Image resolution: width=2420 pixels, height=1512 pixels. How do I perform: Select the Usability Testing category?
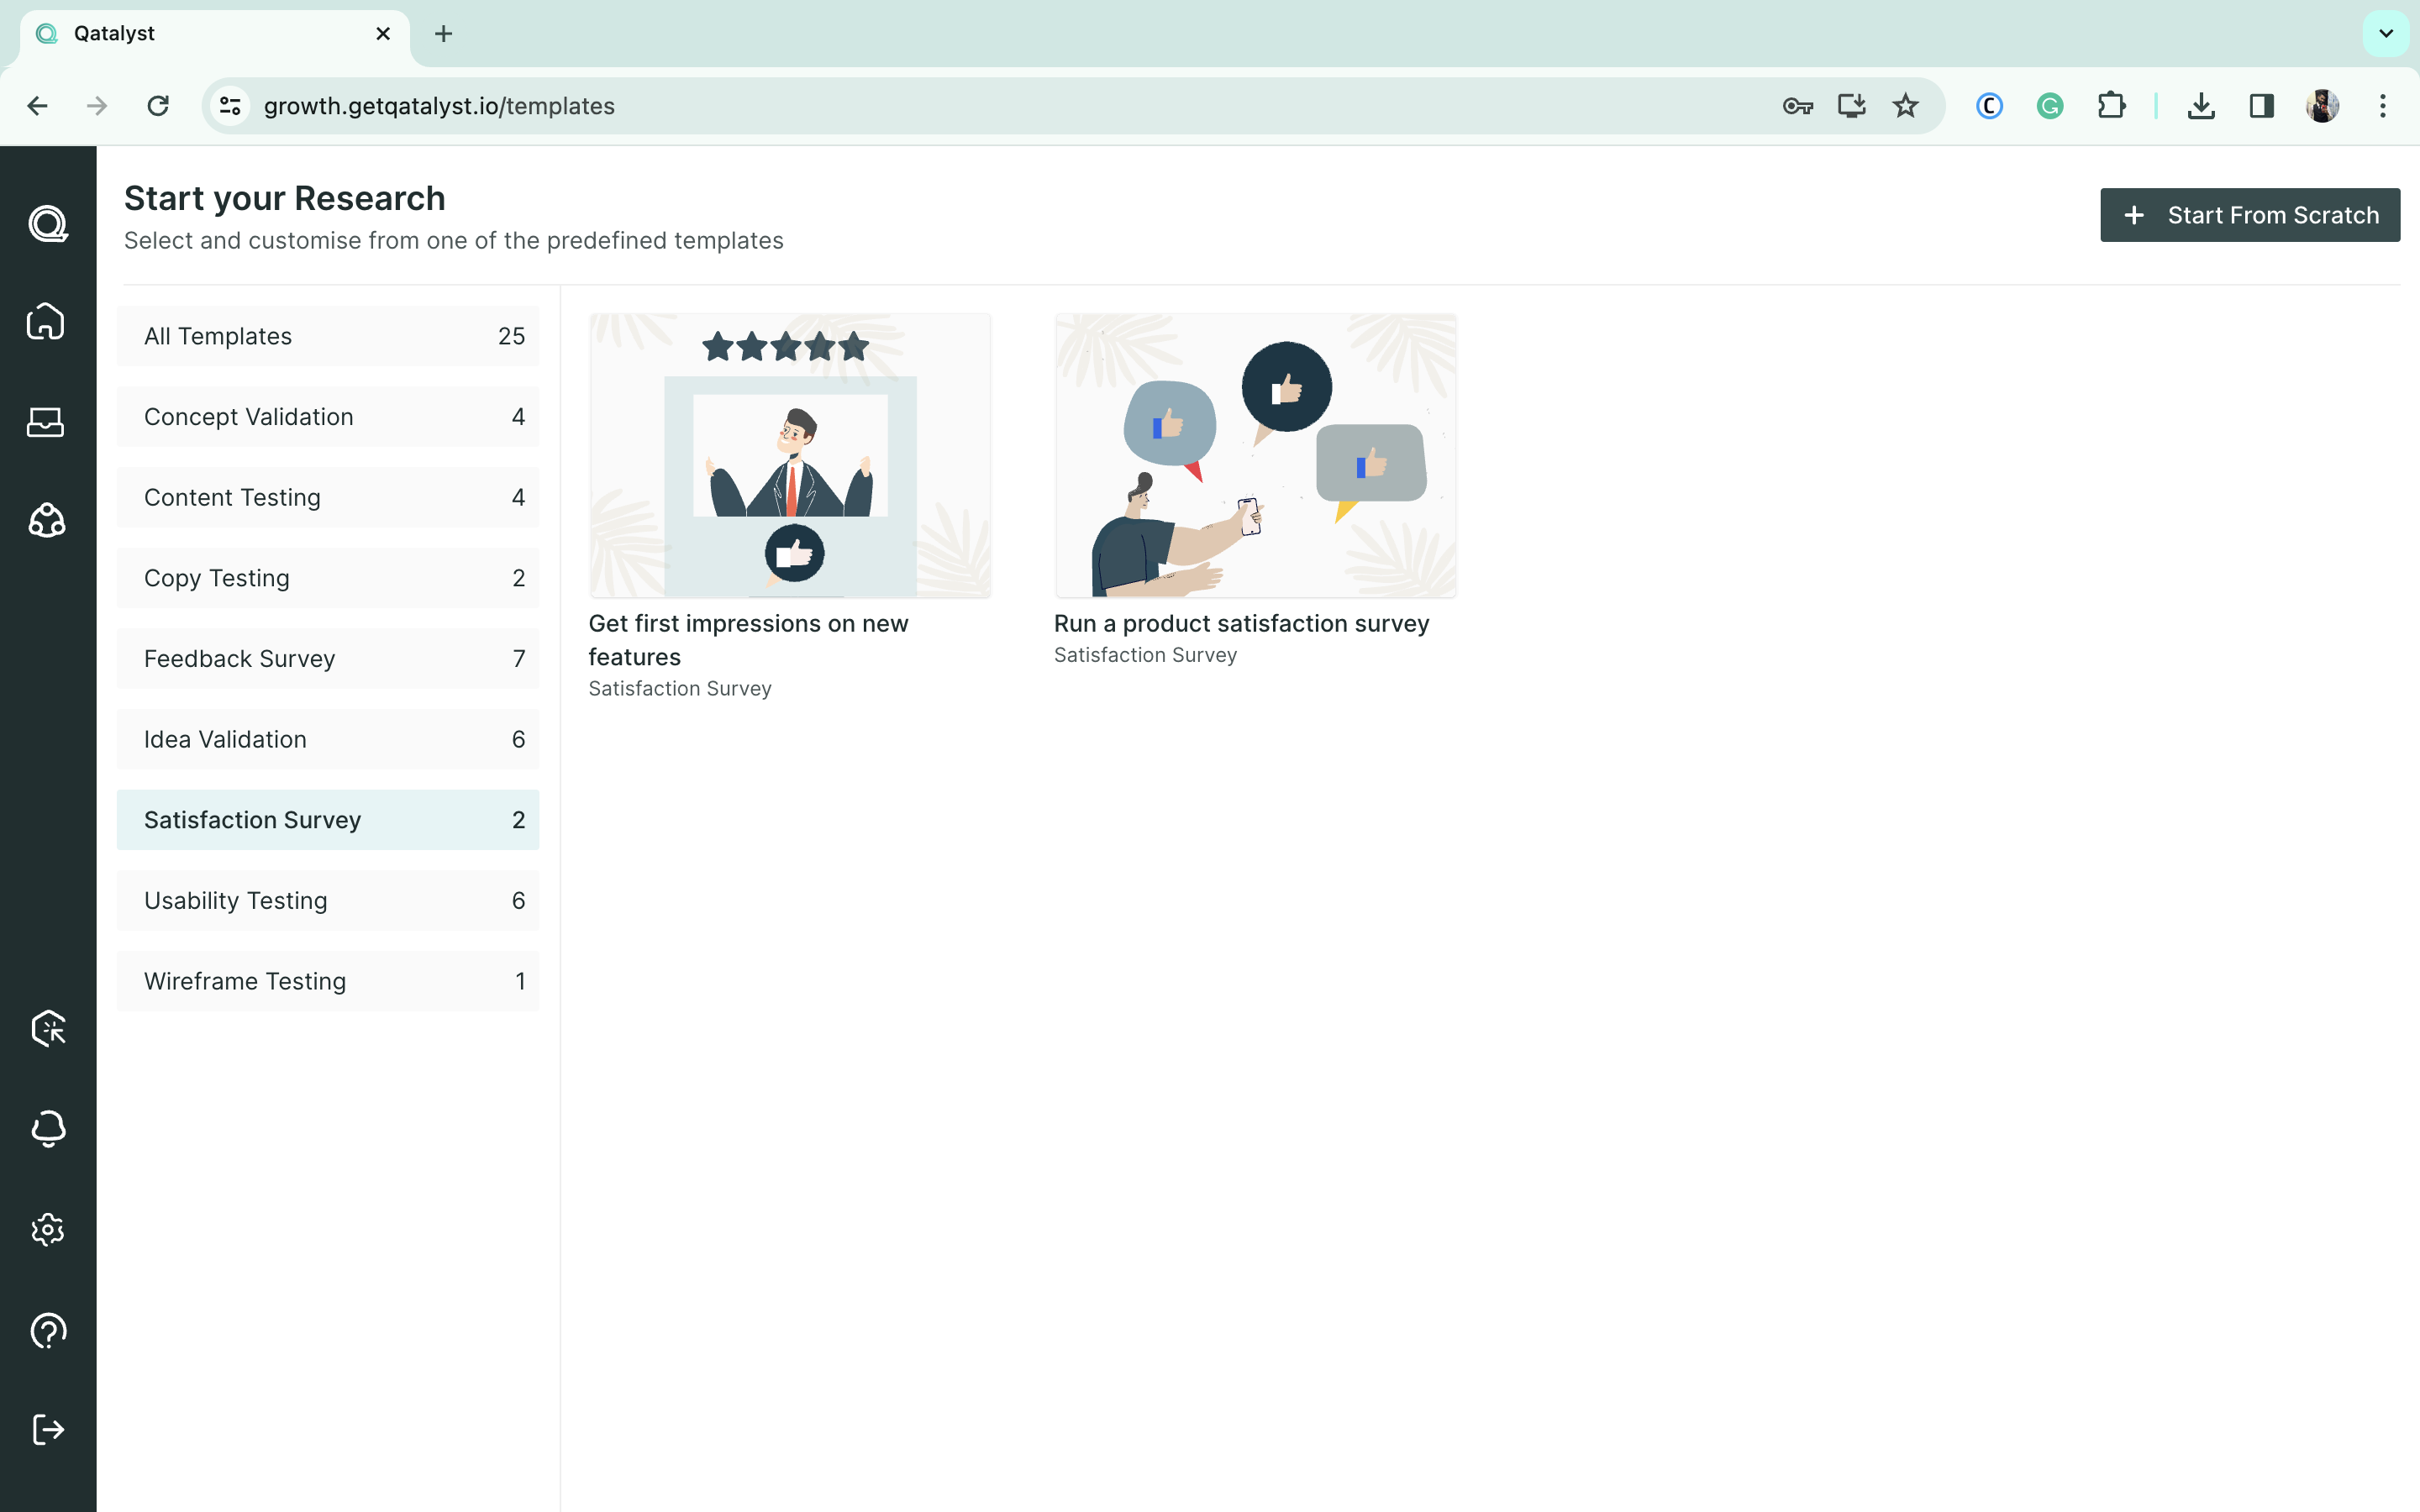click(328, 900)
